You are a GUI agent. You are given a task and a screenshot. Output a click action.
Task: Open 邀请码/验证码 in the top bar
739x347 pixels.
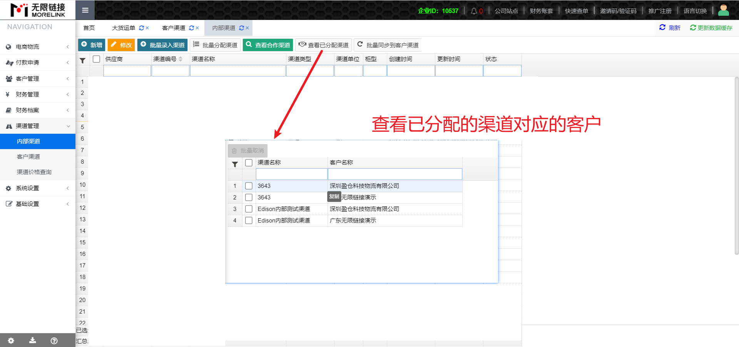click(618, 11)
